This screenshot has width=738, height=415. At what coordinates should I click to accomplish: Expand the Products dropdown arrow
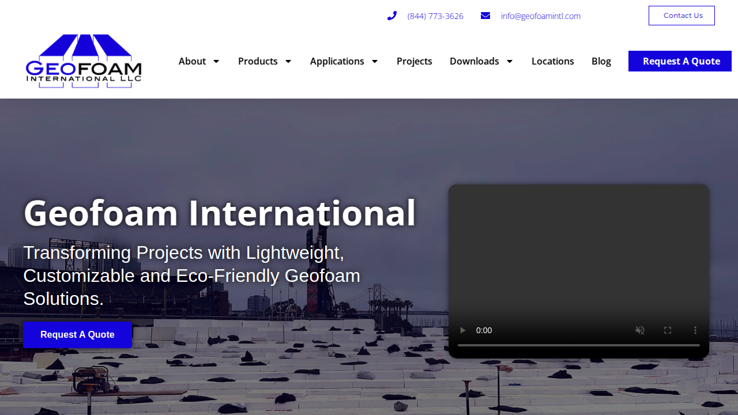tap(288, 61)
